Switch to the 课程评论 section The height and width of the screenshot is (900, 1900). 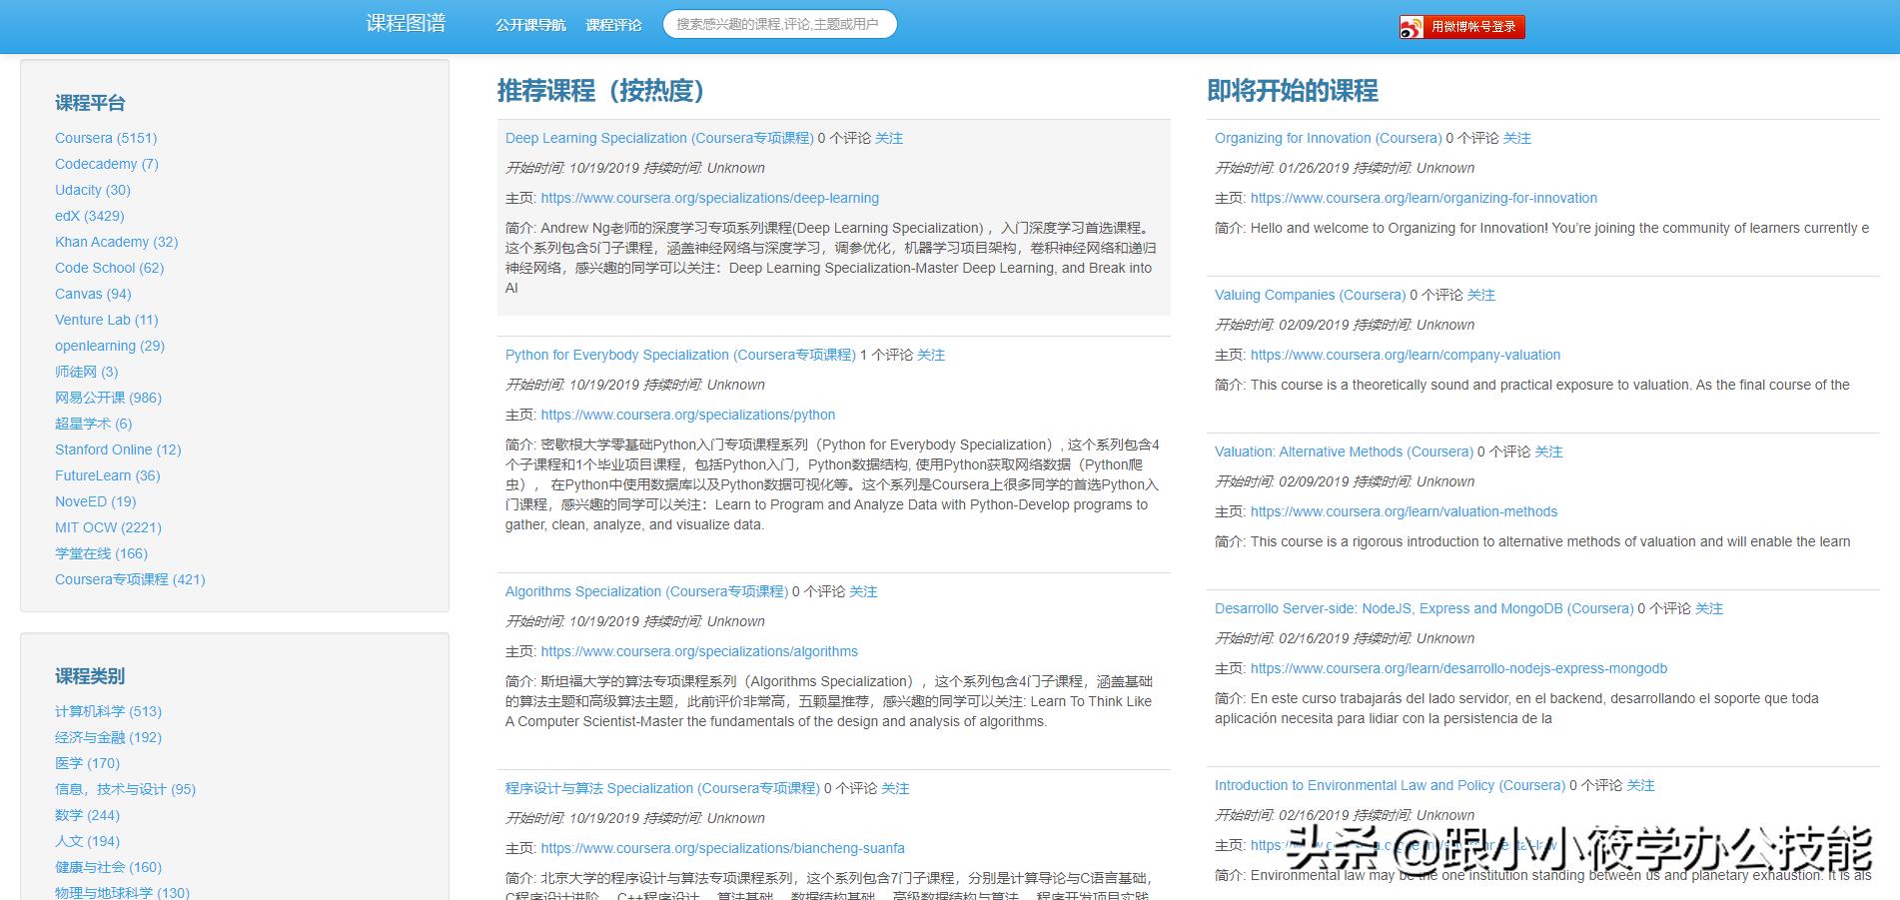[612, 25]
